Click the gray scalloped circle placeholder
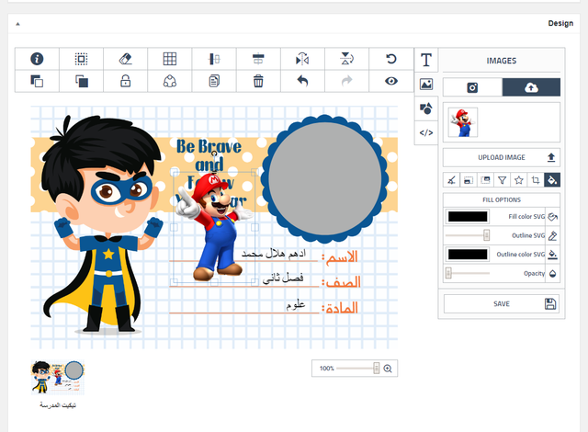 324,179
